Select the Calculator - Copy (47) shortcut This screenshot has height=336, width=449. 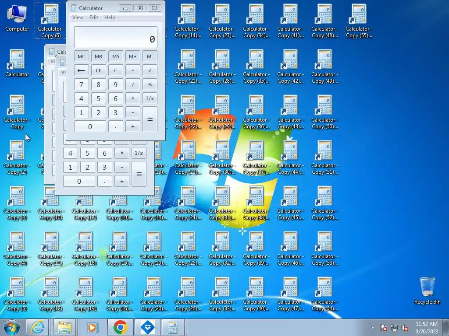tap(290, 294)
